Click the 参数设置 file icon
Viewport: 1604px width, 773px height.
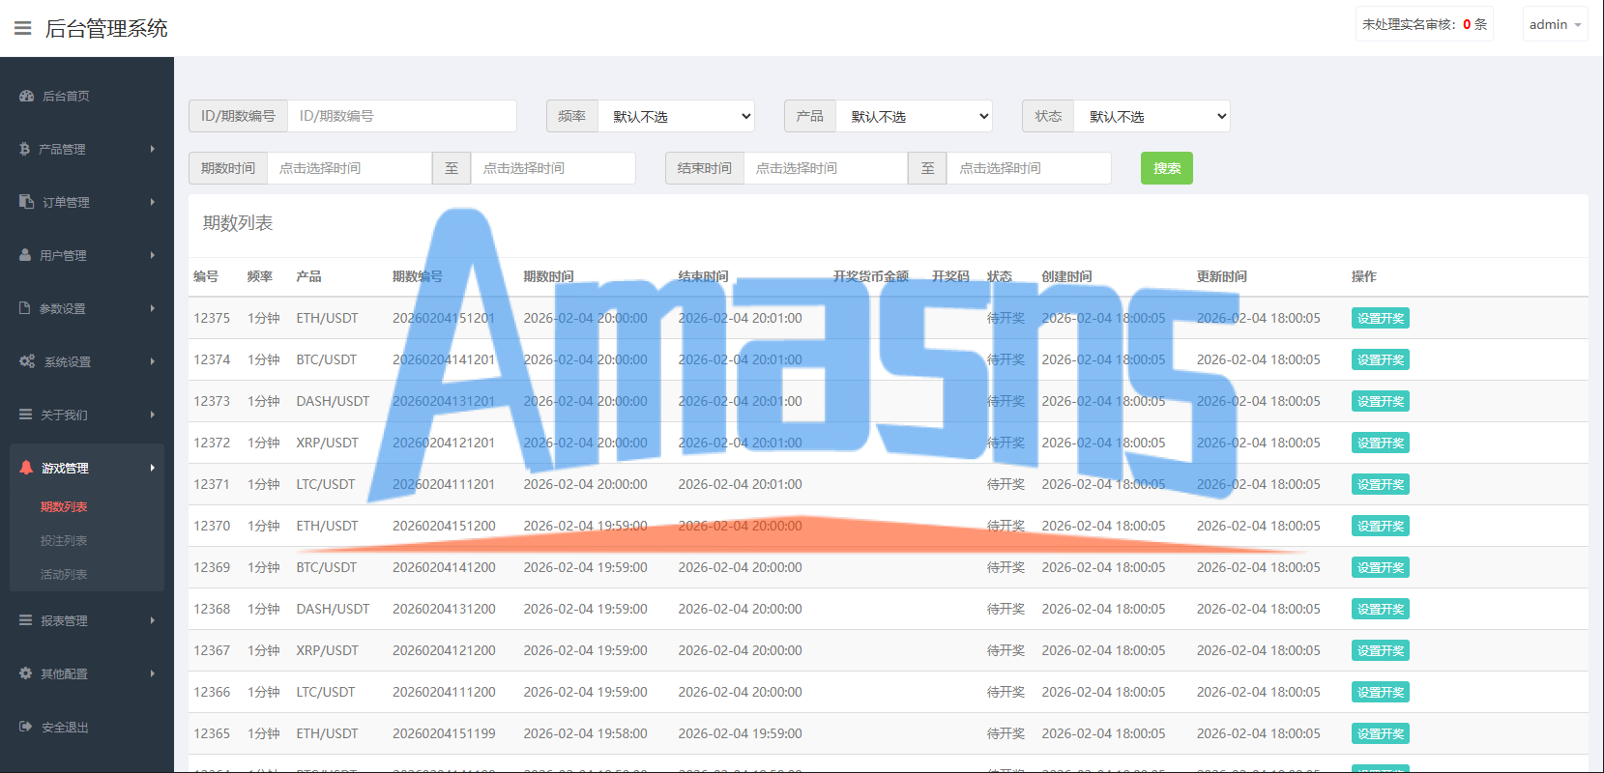[x=25, y=308]
